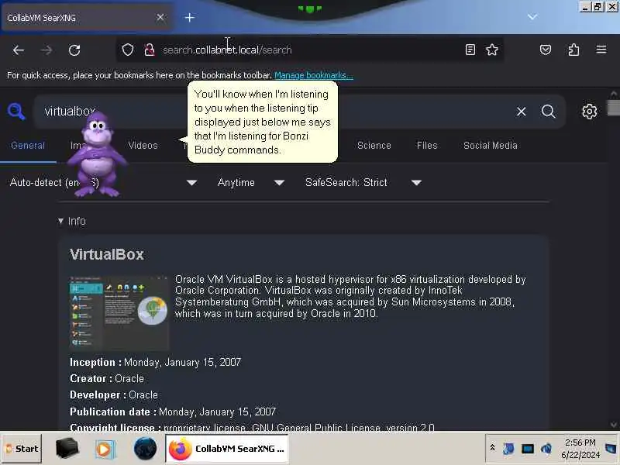620x465 pixels.
Task: Click the forward navigation arrow
Action: tap(46, 50)
